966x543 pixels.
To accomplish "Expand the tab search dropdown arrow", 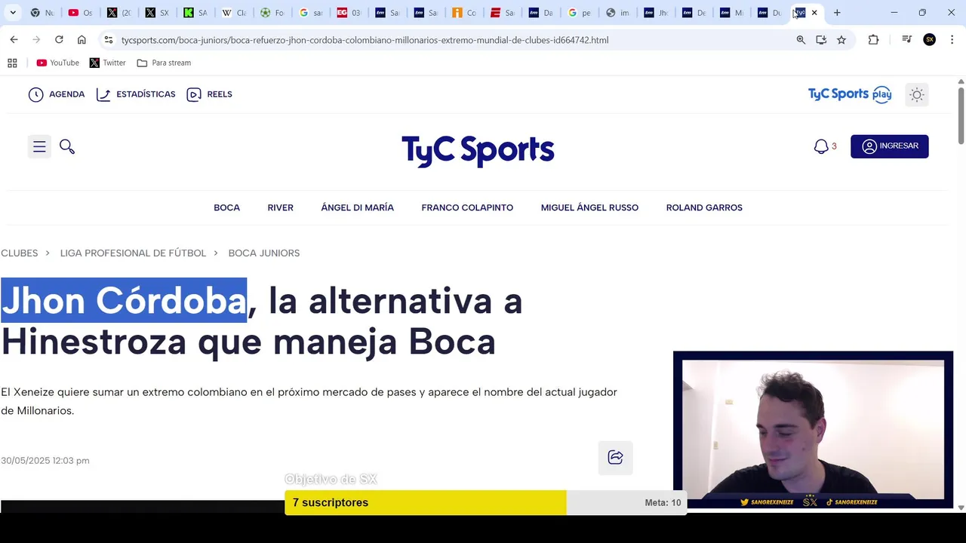I will 13,13.
